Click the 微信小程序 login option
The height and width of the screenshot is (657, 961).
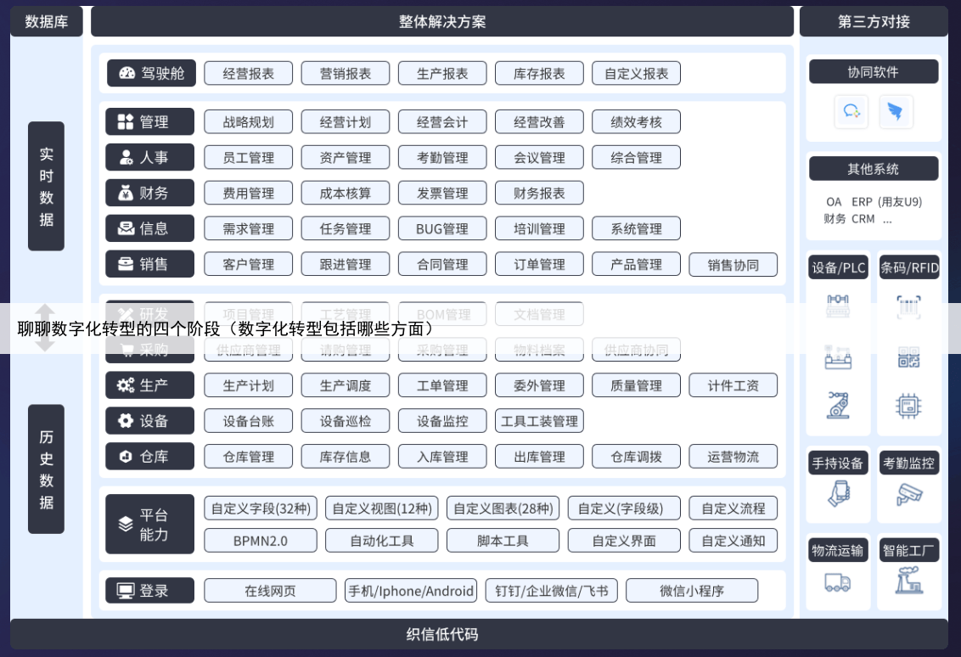[x=692, y=591]
